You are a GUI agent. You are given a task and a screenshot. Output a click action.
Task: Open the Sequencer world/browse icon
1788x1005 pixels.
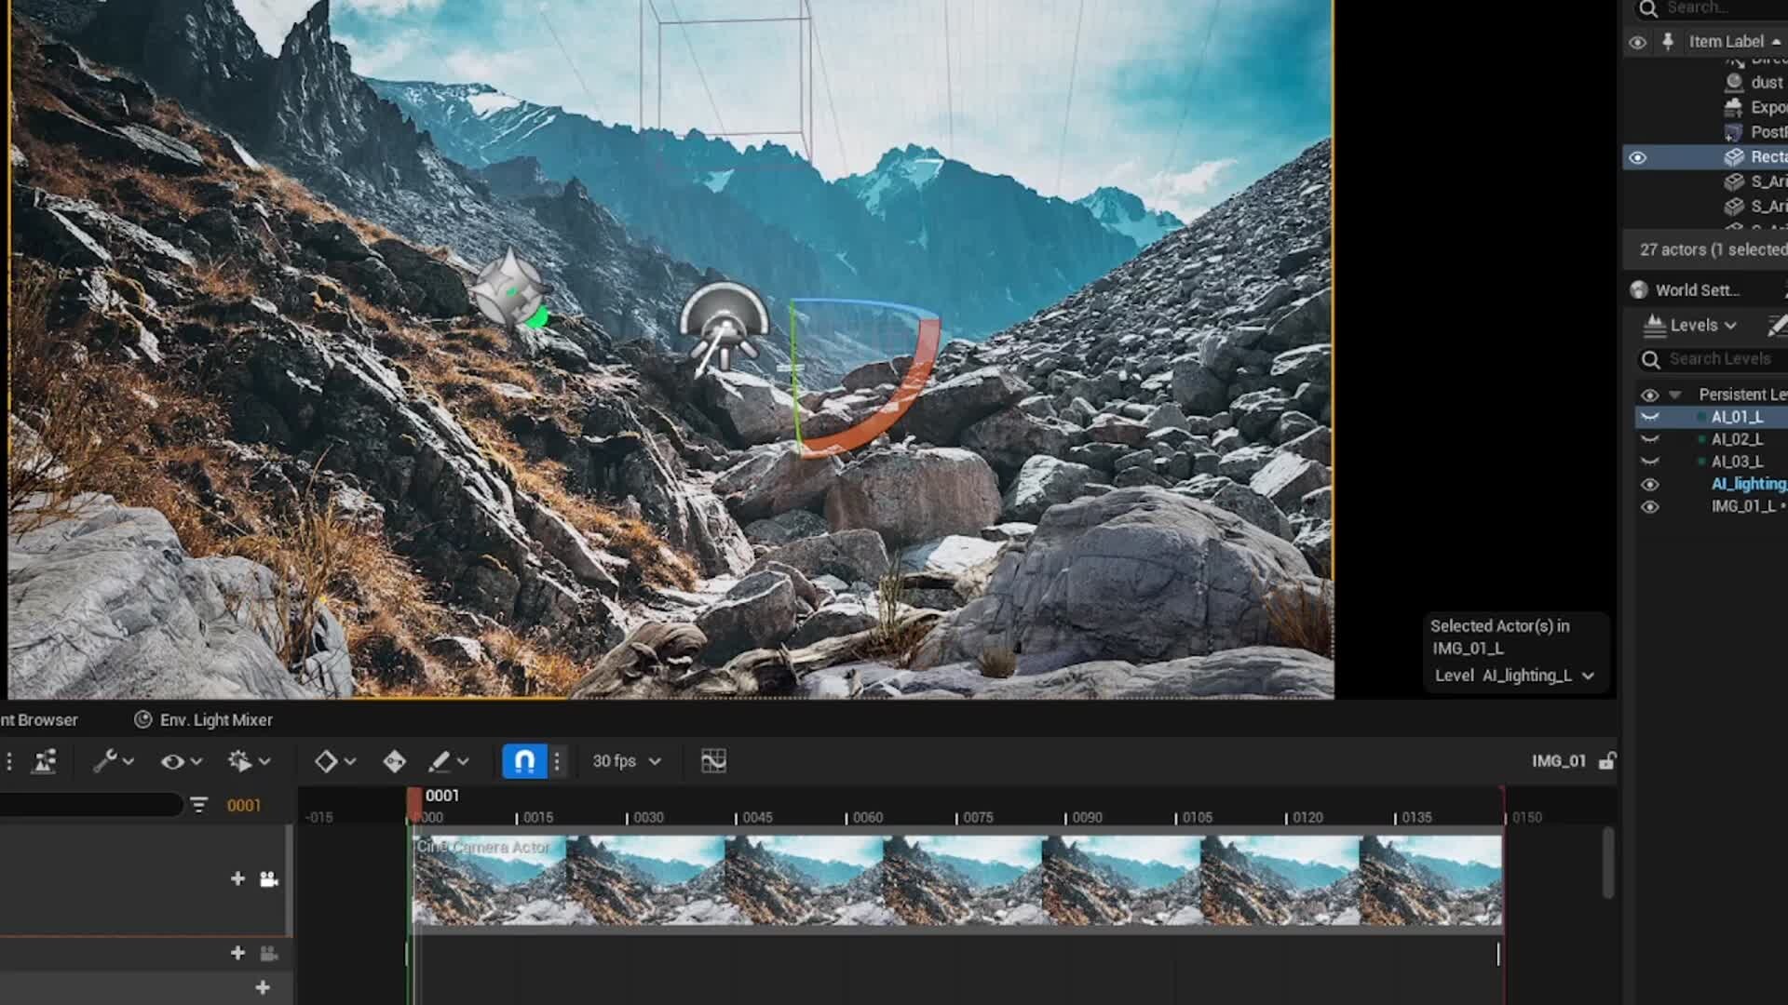pos(44,761)
